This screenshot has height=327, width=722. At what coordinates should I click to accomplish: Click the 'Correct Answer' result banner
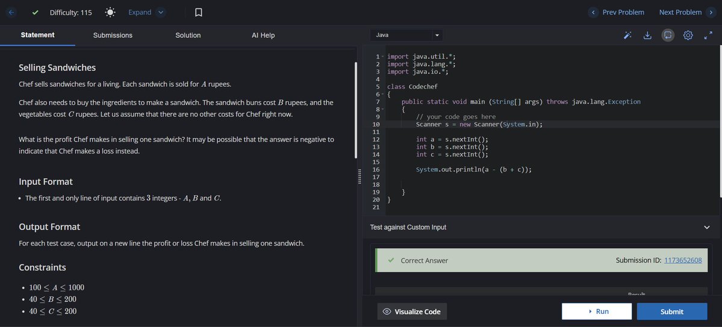point(541,260)
